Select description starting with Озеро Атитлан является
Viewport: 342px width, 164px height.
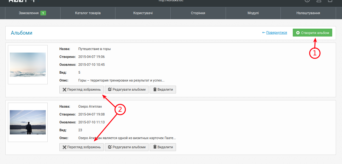tap(127, 138)
